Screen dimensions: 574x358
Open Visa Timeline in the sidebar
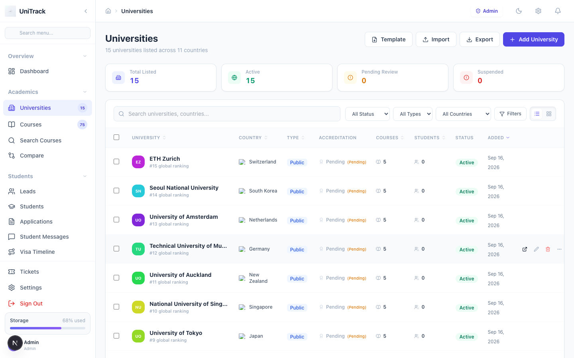tap(47, 252)
